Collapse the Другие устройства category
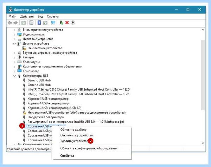Image resolution: width=211 pixels, height=167 pixels. pos(14,44)
